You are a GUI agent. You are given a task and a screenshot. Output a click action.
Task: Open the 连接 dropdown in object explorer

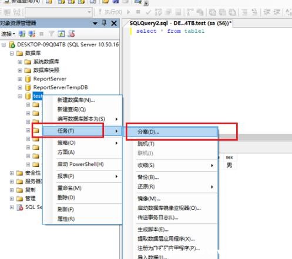click(8, 34)
